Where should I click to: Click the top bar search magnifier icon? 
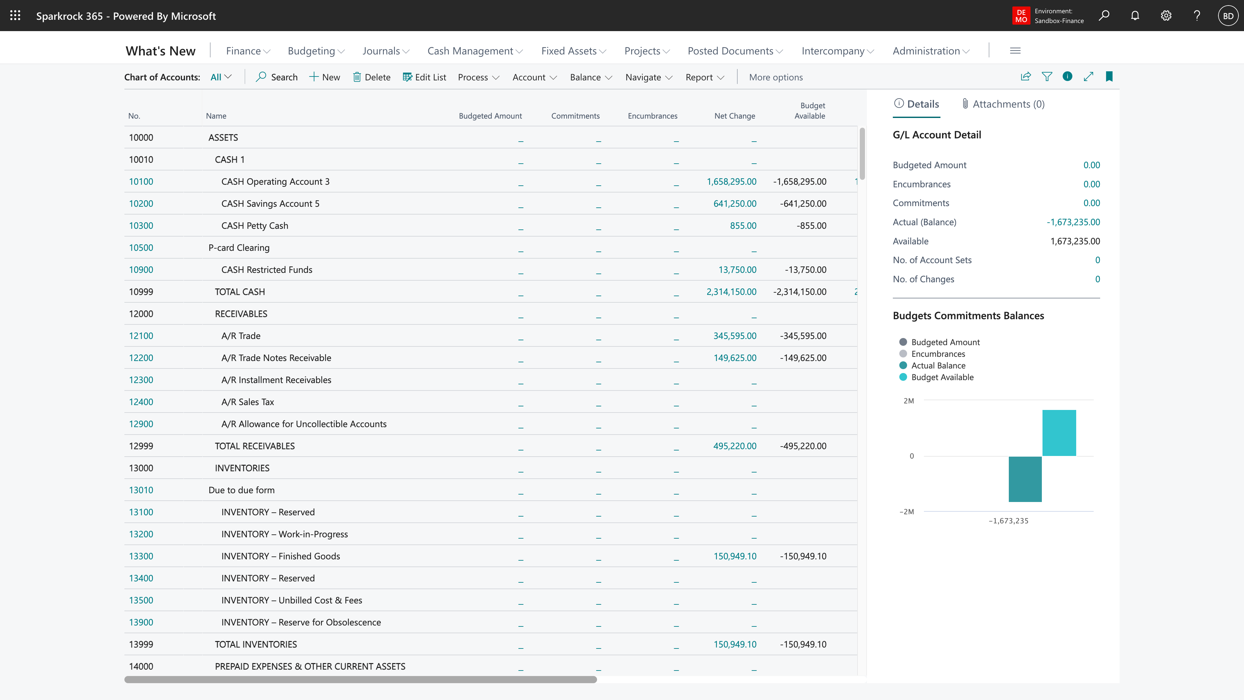[1104, 16]
